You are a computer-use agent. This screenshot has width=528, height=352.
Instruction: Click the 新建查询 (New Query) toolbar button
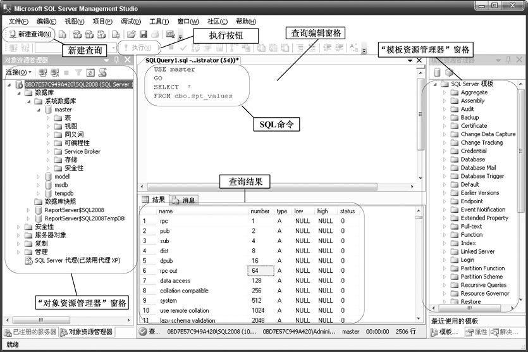pos(30,34)
